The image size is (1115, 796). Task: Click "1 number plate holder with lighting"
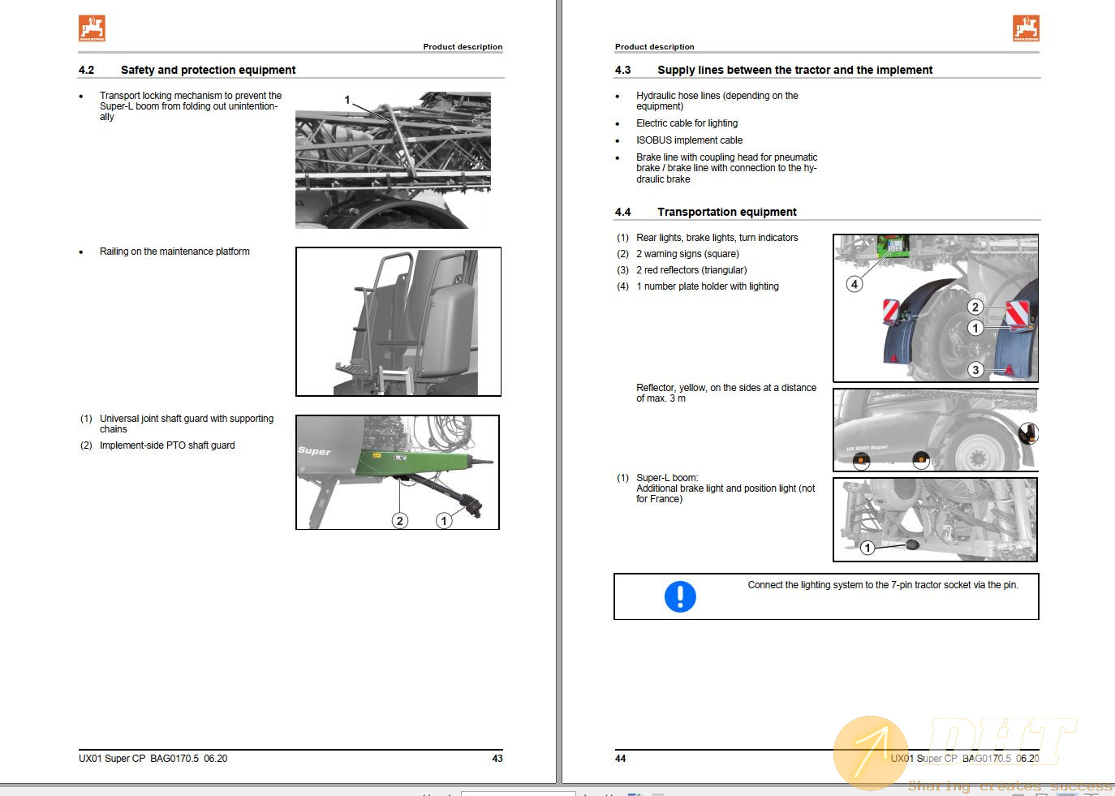click(707, 286)
